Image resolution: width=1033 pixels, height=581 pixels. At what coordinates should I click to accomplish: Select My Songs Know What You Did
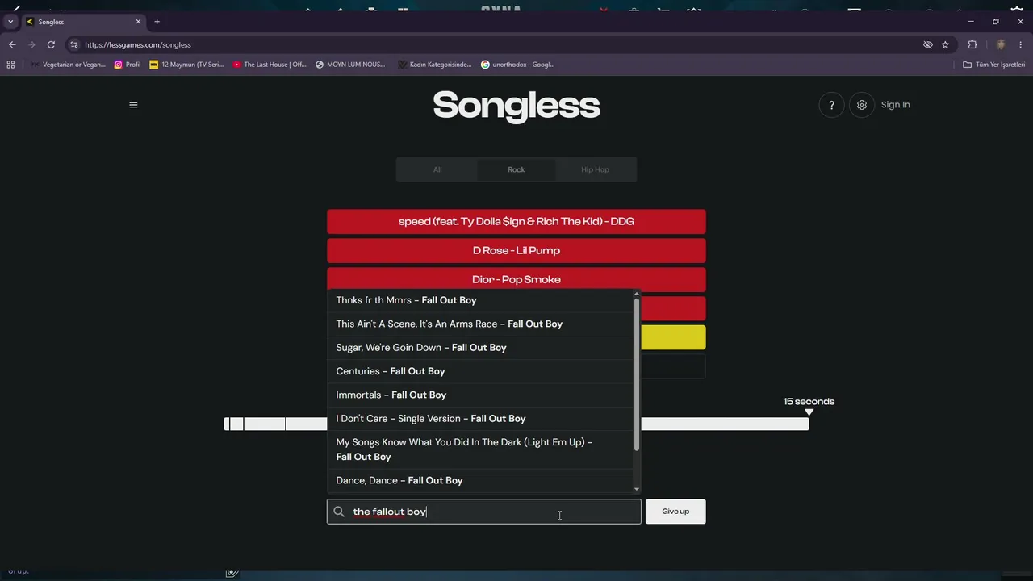[480, 449]
